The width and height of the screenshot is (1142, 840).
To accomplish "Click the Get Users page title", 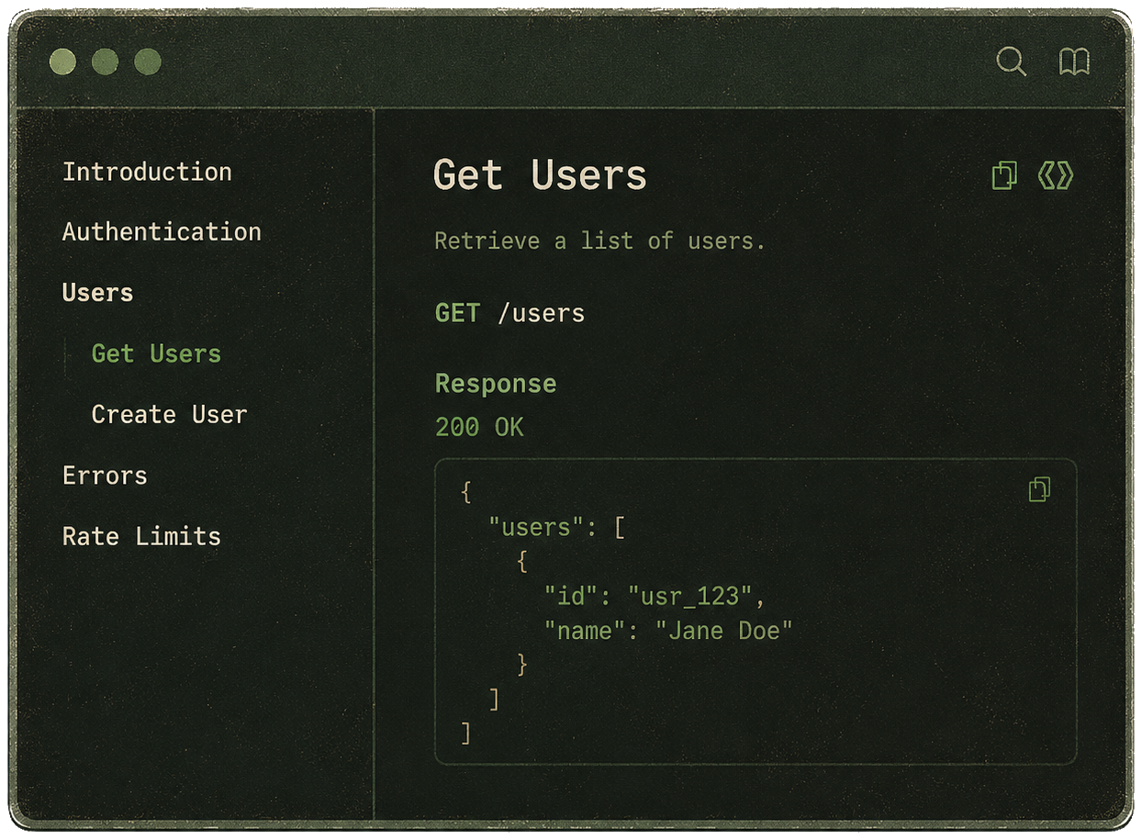I will point(540,175).
